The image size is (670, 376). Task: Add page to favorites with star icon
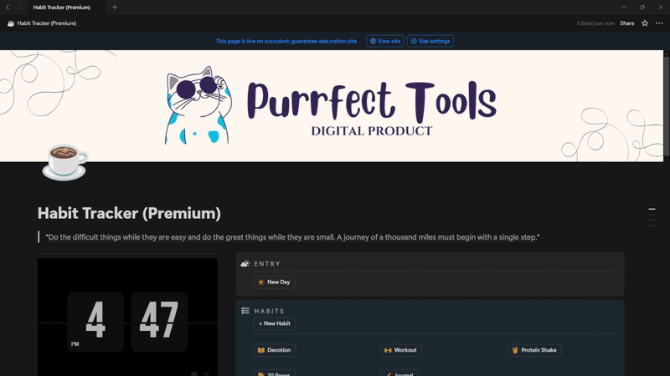pyautogui.click(x=645, y=23)
